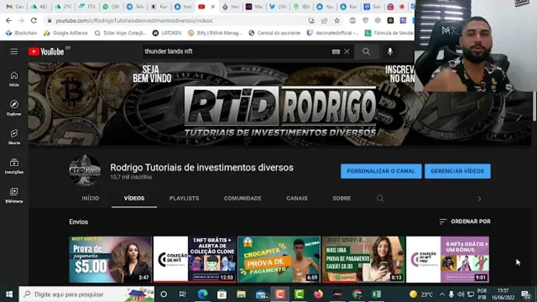Open the Gmail browser tab
Screen dimensions: 537x302
14,7
